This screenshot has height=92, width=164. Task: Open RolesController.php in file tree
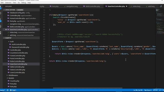(x=21, y=61)
